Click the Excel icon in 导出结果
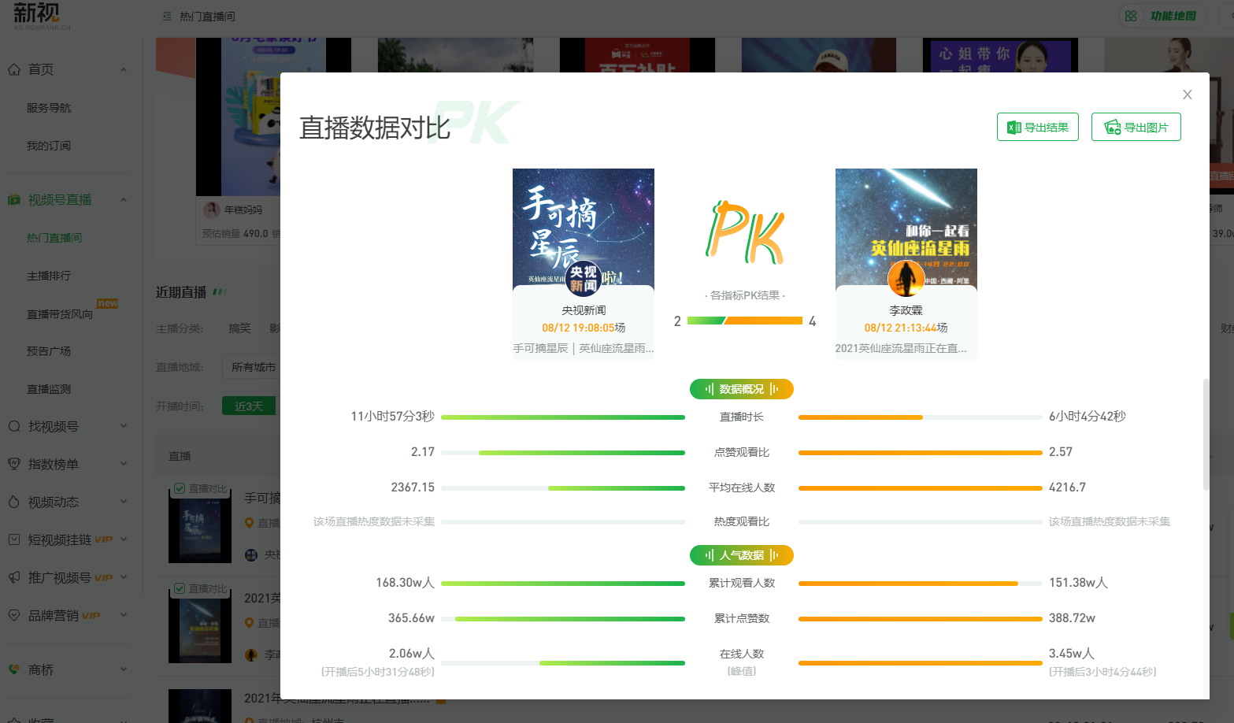The width and height of the screenshot is (1234, 723). coord(1014,128)
